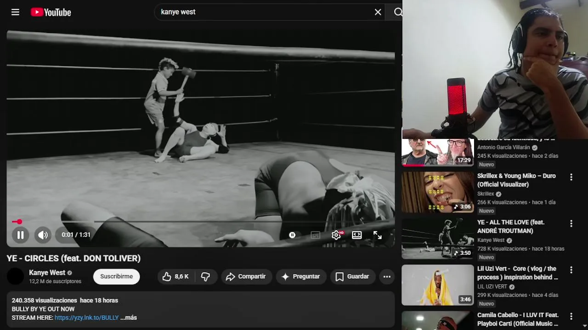Open the yzy.lnk.to/BULLY stream link

87,318
